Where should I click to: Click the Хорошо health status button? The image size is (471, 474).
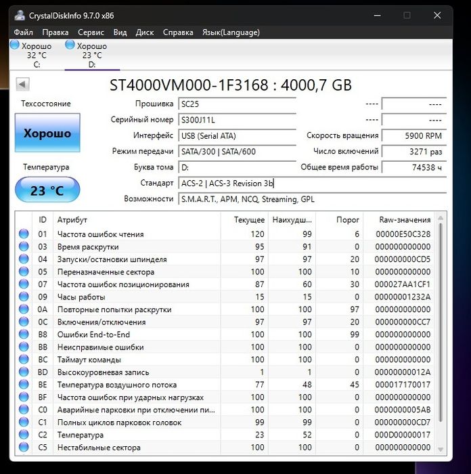[47, 133]
